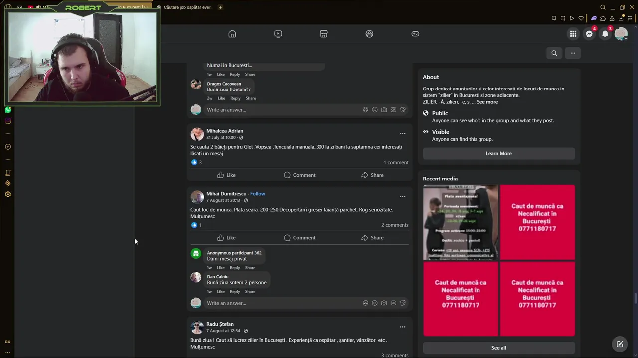Open the Video (Watch) icon

[278, 34]
